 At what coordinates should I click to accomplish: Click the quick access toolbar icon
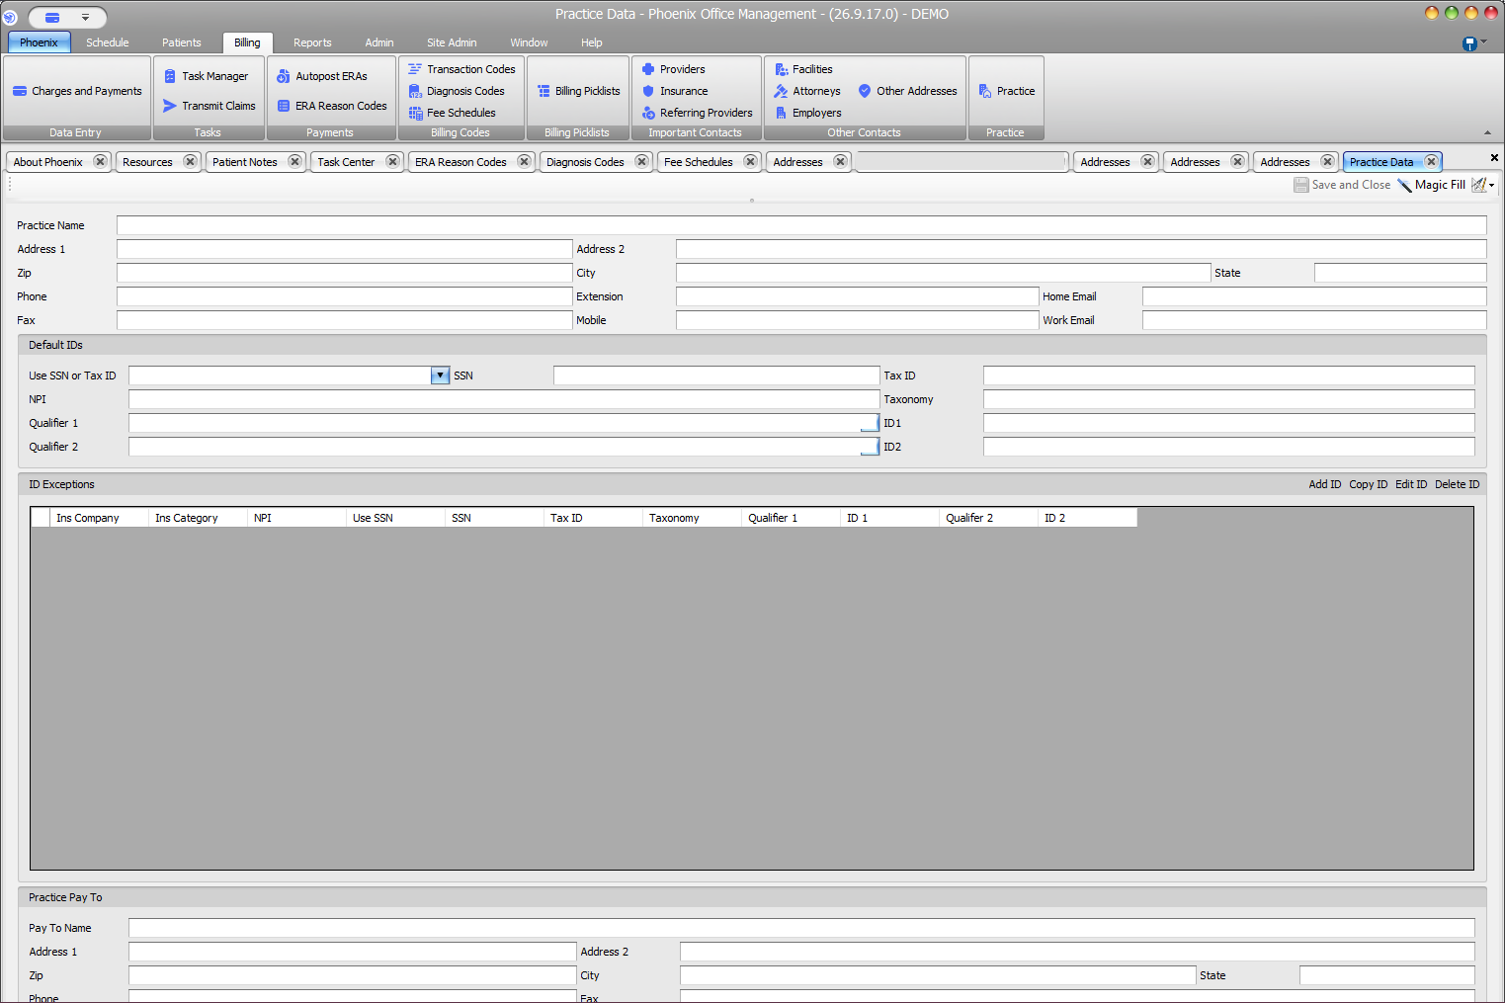click(x=52, y=17)
